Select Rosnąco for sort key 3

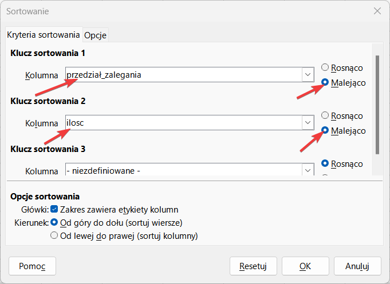point(325,163)
